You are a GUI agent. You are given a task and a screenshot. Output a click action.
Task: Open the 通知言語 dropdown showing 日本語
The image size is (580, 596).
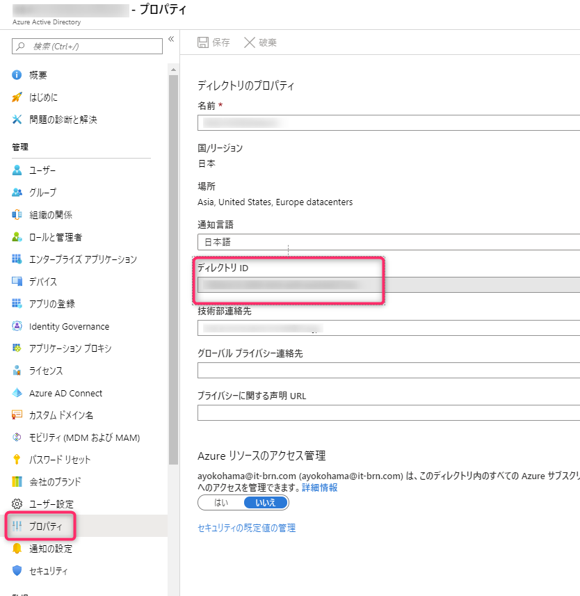click(389, 242)
